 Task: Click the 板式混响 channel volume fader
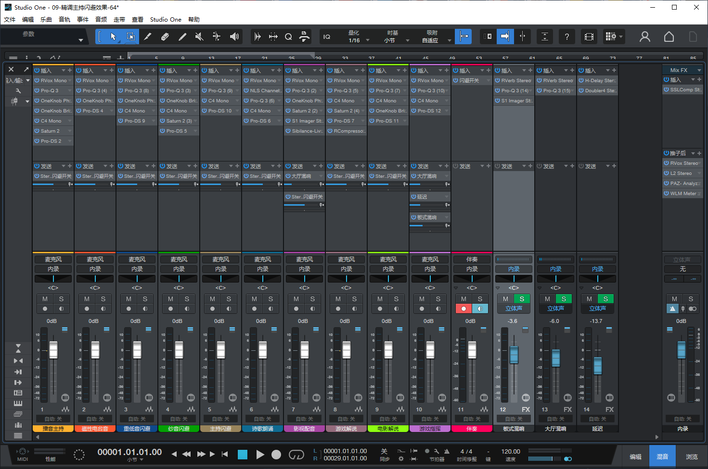click(515, 356)
